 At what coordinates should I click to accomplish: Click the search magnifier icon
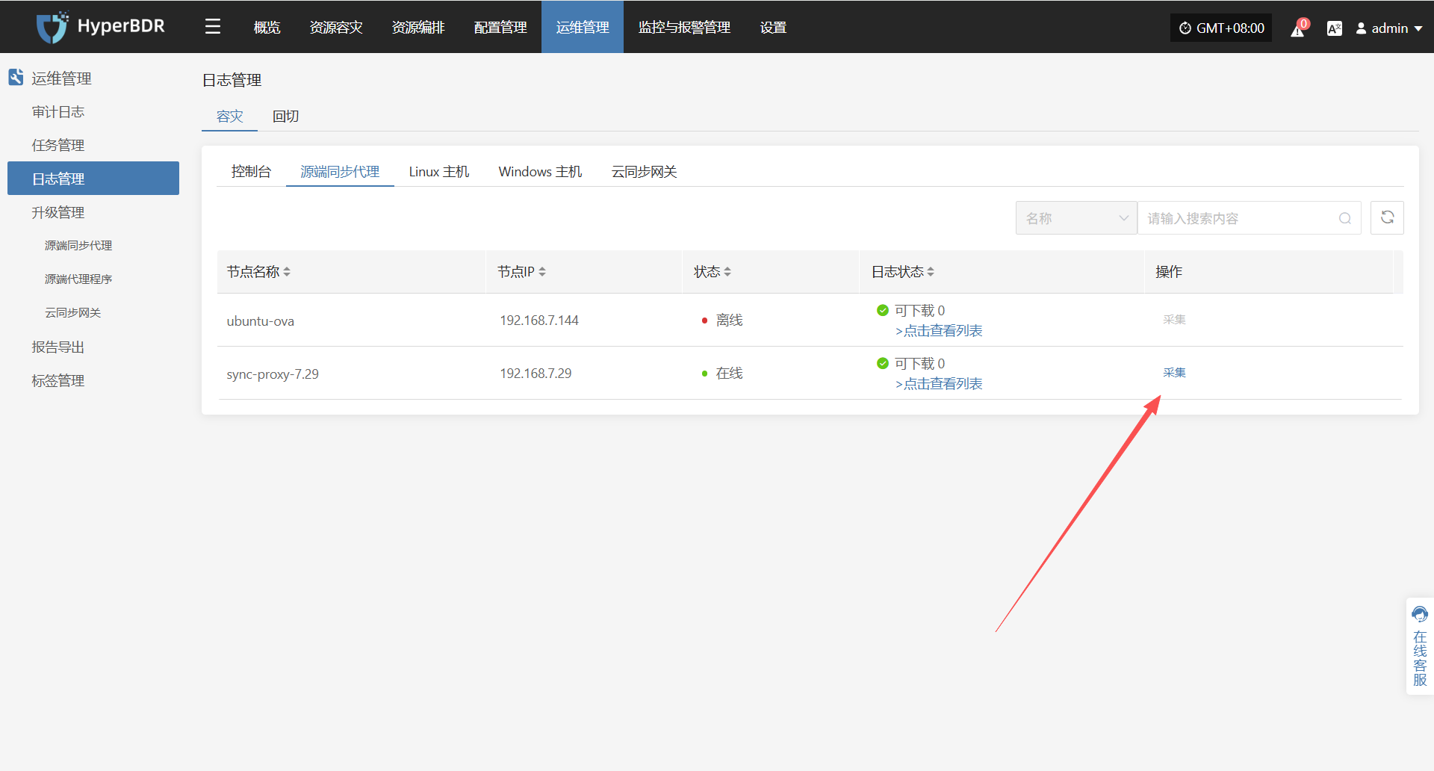(1345, 218)
